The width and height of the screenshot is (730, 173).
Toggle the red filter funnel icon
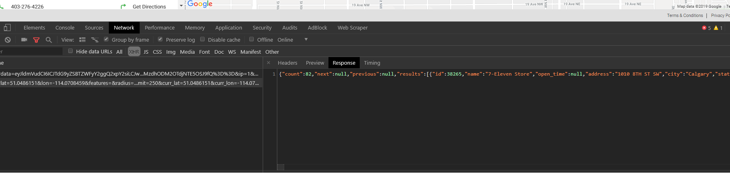[x=36, y=40]
